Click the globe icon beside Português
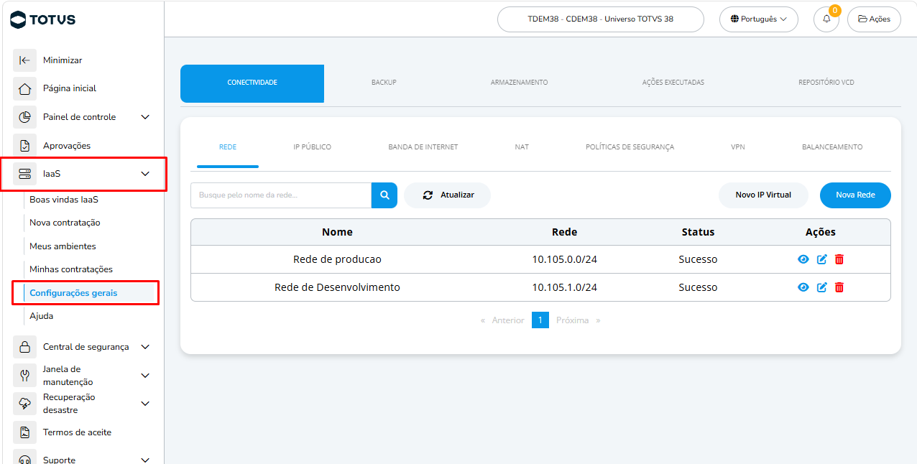The height and width of the screenshot is (464, 917). 734,19
